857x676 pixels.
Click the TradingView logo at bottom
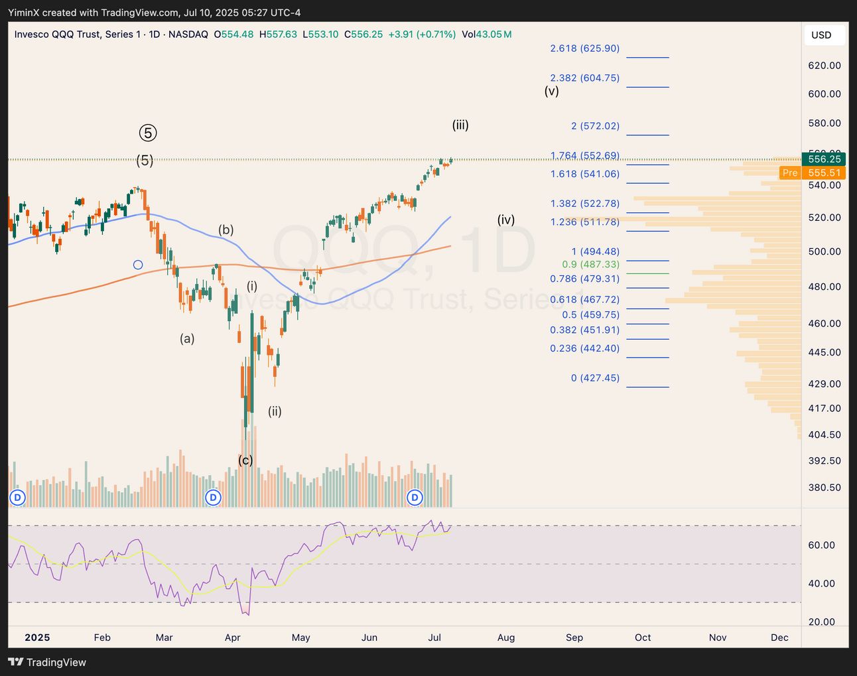coord(47,662)
